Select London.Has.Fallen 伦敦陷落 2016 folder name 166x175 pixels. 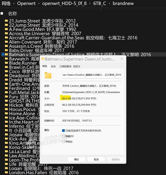click(x=44, y=173)
